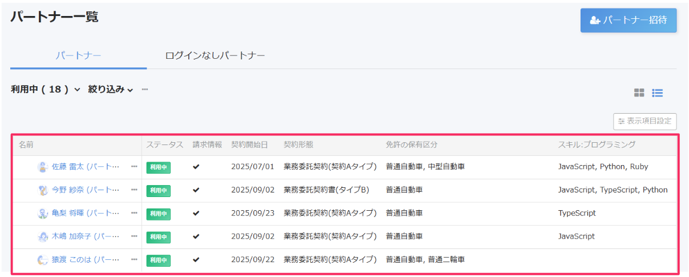This screenshot has height=277, width=689.
Task: Click the スキル:プログラミング column header
Action: 597,144
